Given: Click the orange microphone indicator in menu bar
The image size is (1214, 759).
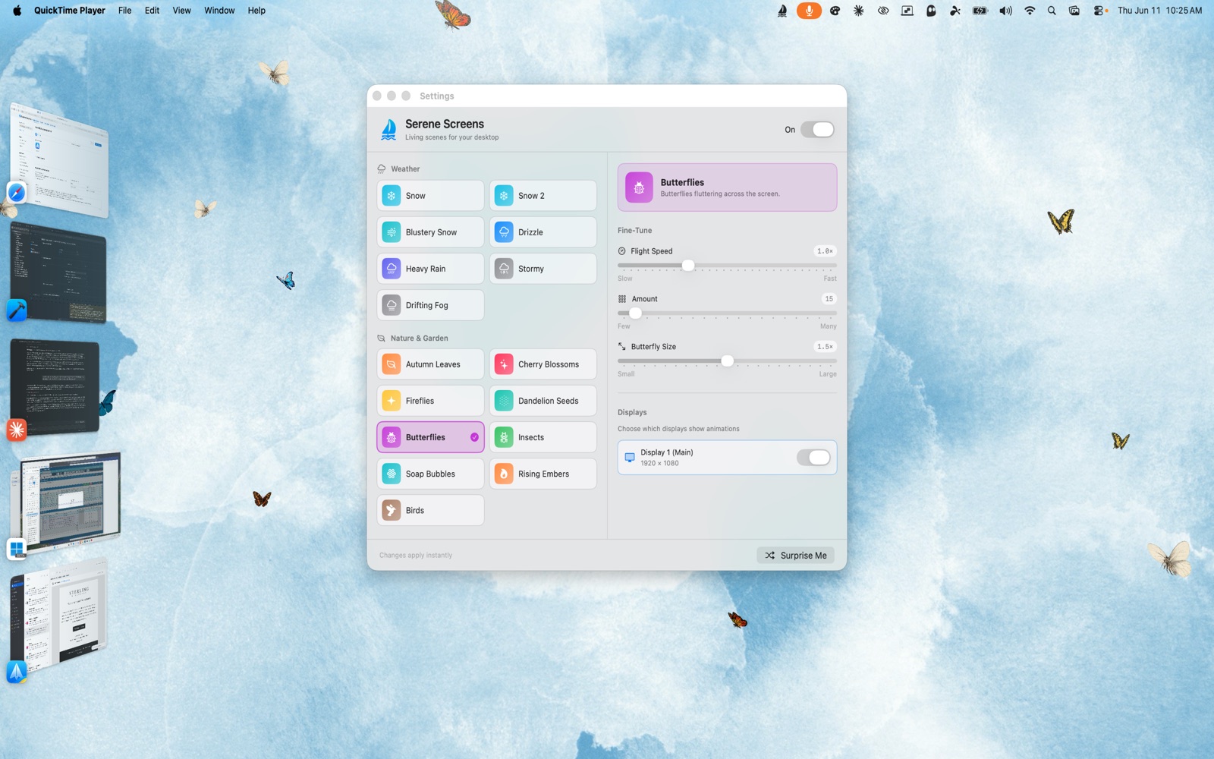Looking at the screenshot, I should coord(809,11).
